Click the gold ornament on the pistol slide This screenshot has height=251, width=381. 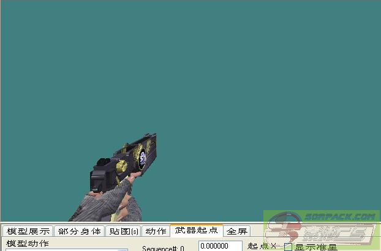(121, 166)
